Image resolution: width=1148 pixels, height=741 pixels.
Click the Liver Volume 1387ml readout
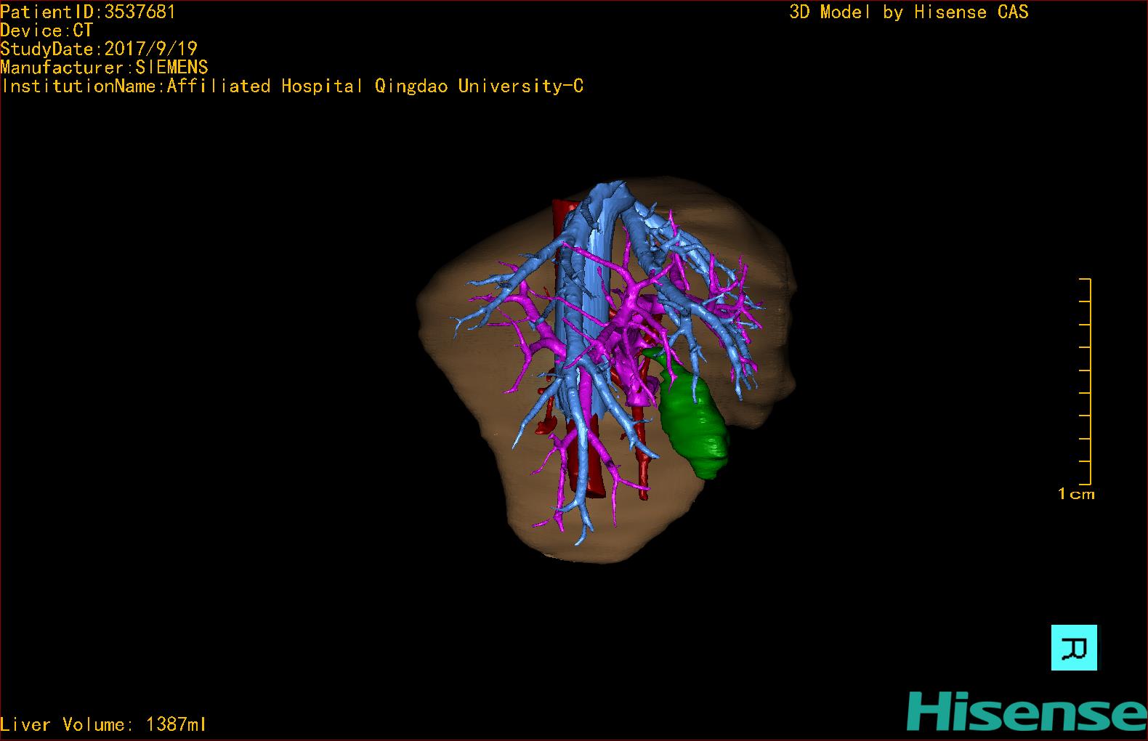104,724
